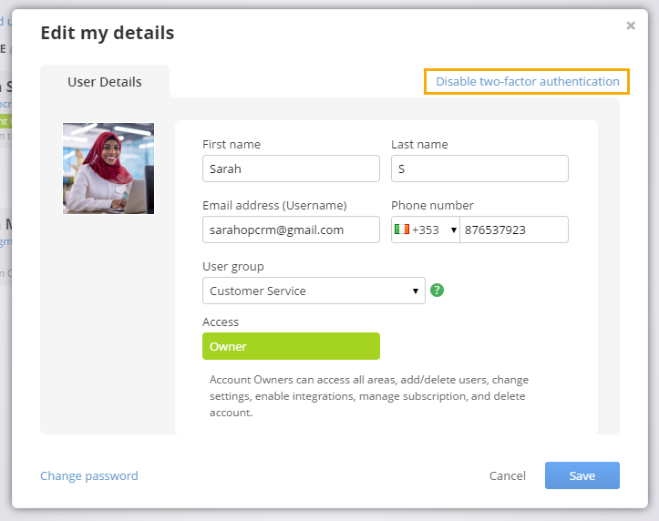Click the First name field containing Sarah

point(291,169)
